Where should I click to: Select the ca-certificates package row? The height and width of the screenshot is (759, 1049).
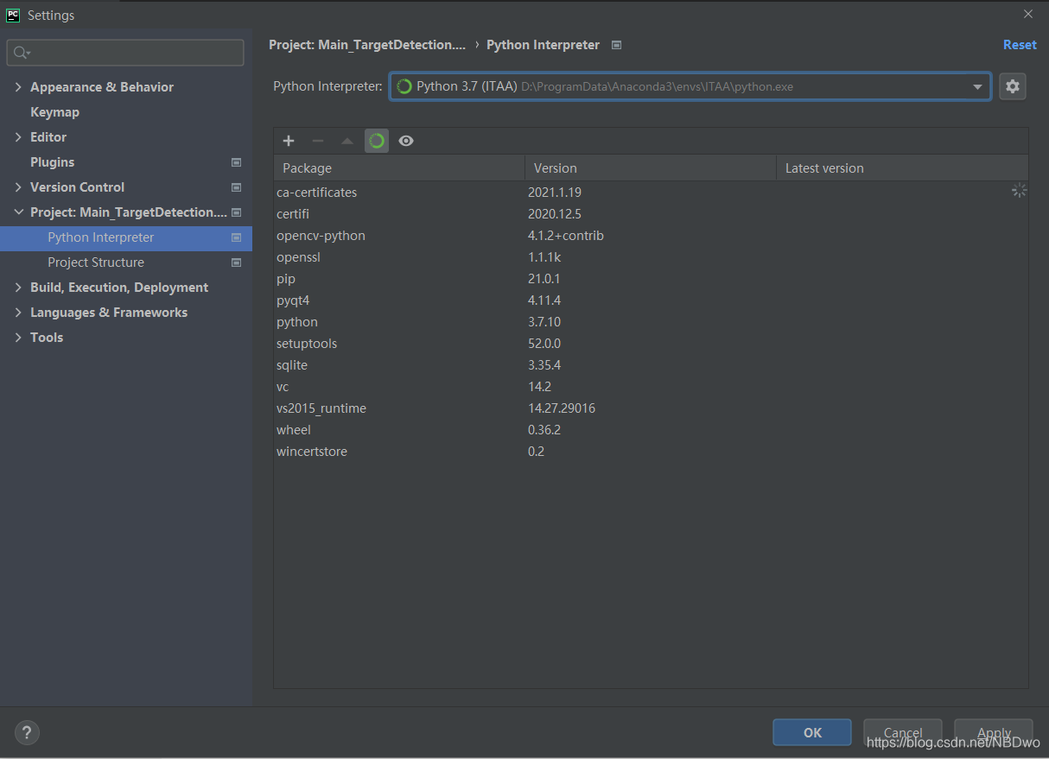coord(651,193)
